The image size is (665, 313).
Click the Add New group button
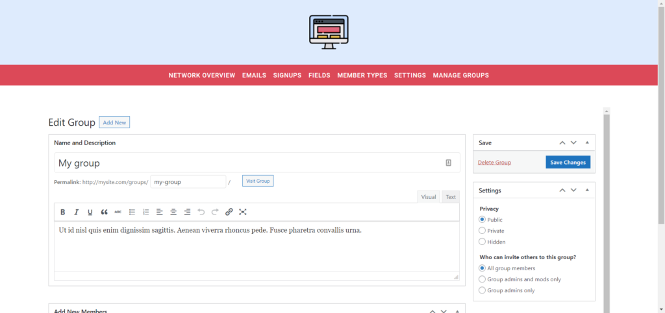tap(114, 122)
